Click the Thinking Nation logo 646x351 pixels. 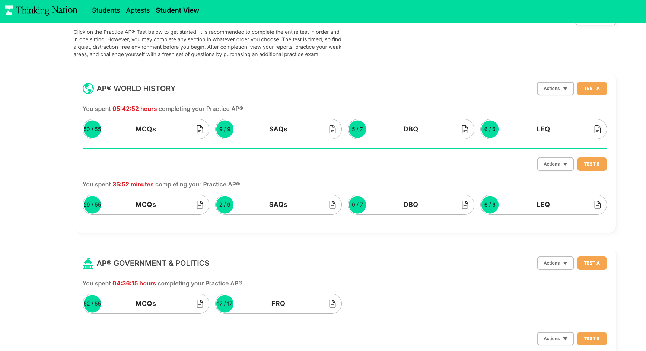point(41,10)
